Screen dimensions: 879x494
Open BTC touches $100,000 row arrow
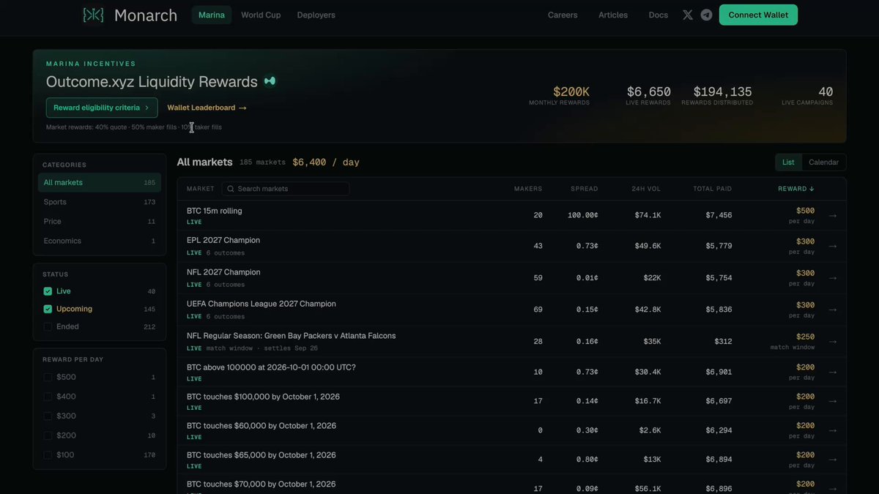point(832,401)
